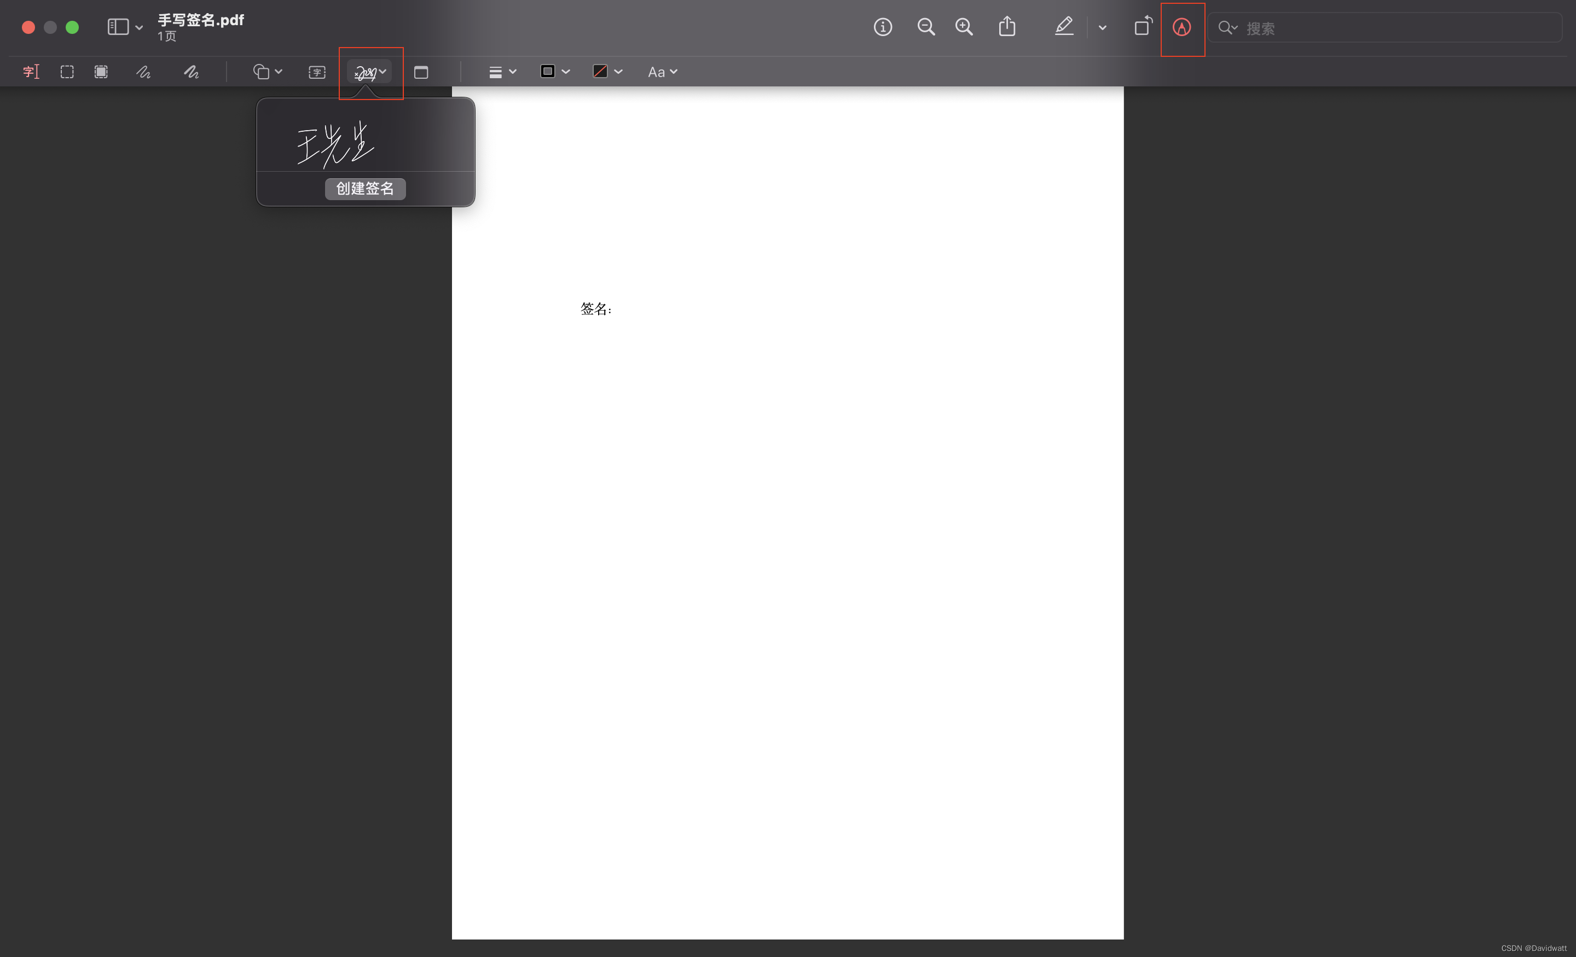Insert a text box annotation
1576x957 pixels.
(x=317, y=72)
